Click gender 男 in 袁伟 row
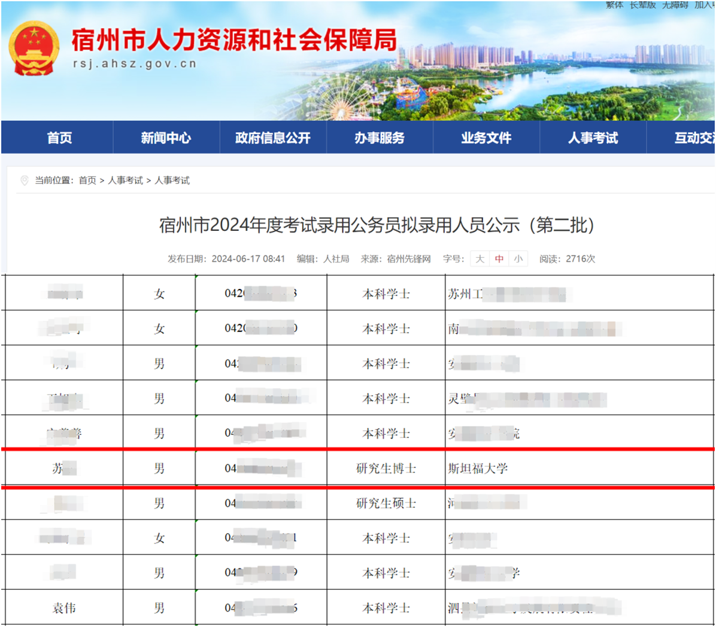The height and width of the screenshot is (627, 716). 159,608
